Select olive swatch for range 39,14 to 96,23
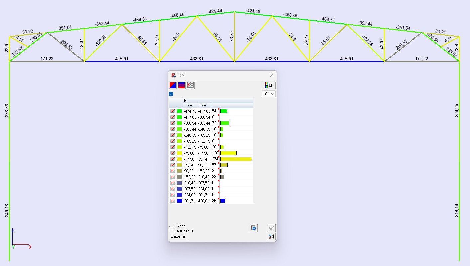 tap(179, 165)
